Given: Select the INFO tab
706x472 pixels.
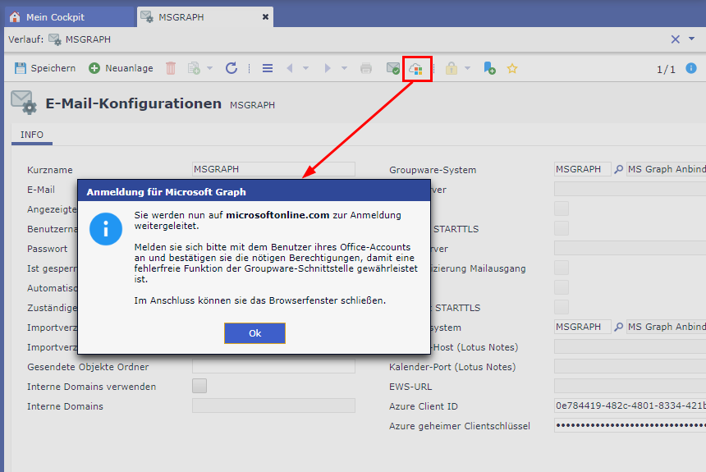Looking at the screenshot, I should (32, 135).
